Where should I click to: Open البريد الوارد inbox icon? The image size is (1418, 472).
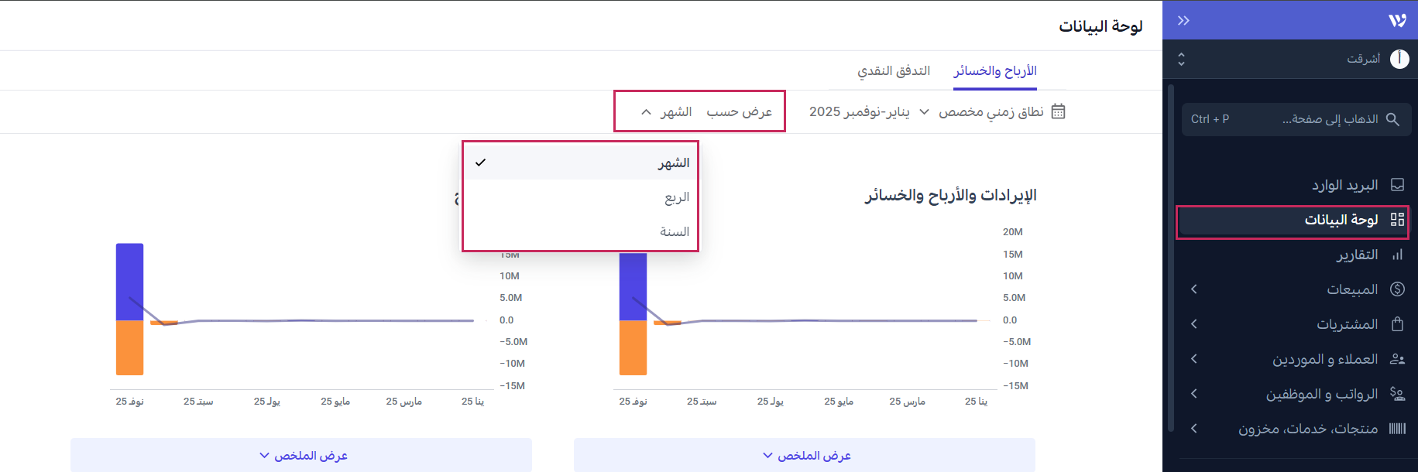tap(1397, 185)
